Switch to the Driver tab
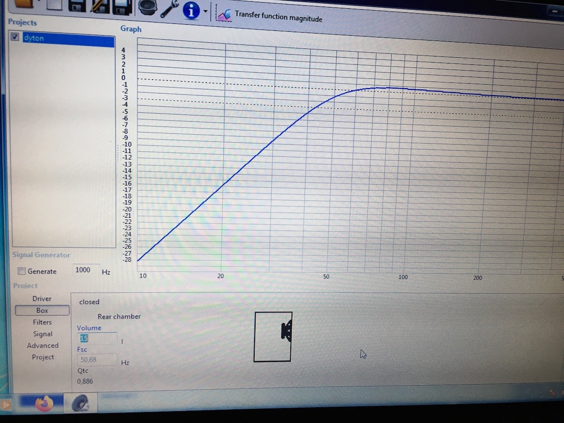Screen dimensions: 564x423 pyautogui.click(x=42, y=298)
